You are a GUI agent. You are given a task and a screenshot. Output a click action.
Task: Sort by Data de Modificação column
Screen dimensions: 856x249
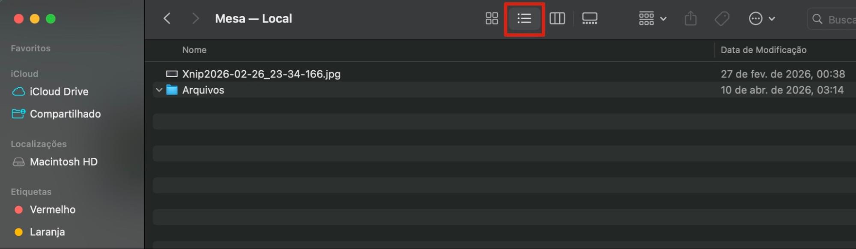pyautogui.click(x=764, y=50)
